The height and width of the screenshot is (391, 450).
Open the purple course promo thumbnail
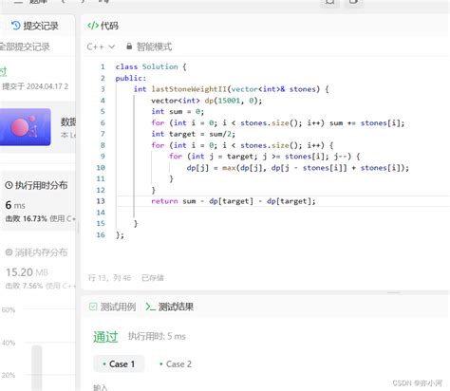26,127
